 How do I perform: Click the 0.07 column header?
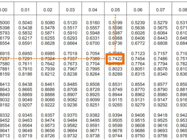click(160, 10)
